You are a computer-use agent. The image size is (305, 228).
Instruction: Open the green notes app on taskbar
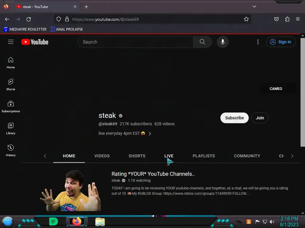(x=53, y=221)
